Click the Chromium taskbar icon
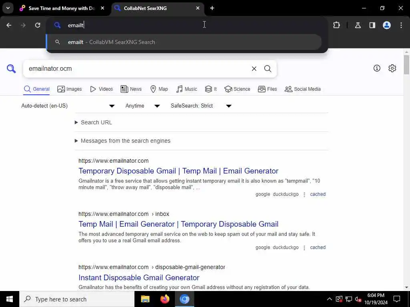410x307 pixels. pyautogui.click(x=184, y=299)
